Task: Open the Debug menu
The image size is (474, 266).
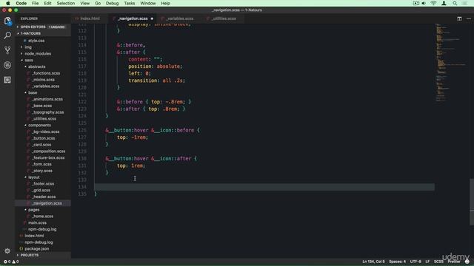Action: coord(112,3)
